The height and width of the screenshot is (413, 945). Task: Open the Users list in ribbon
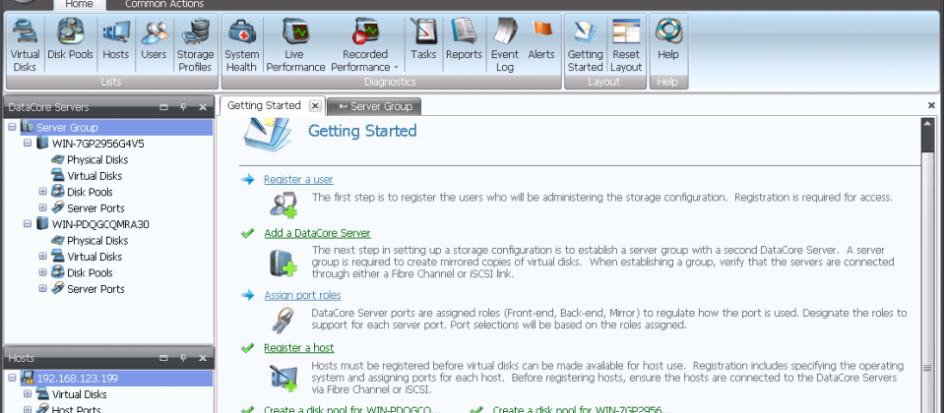tap(154, 39)
